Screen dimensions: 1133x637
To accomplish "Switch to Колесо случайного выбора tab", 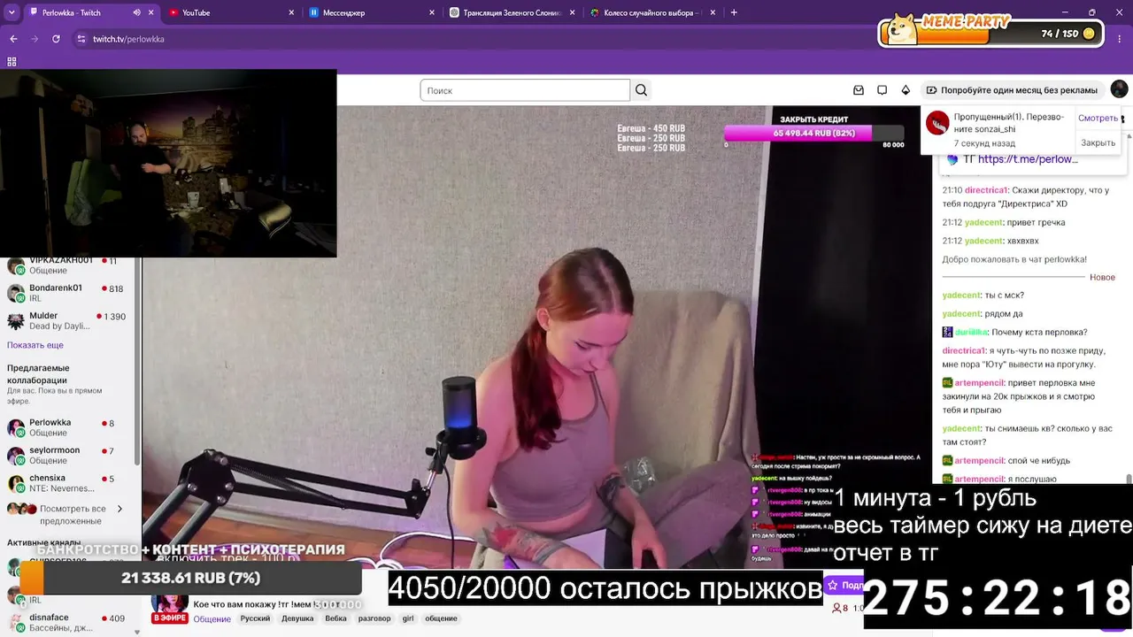I will tap(652, 12).
